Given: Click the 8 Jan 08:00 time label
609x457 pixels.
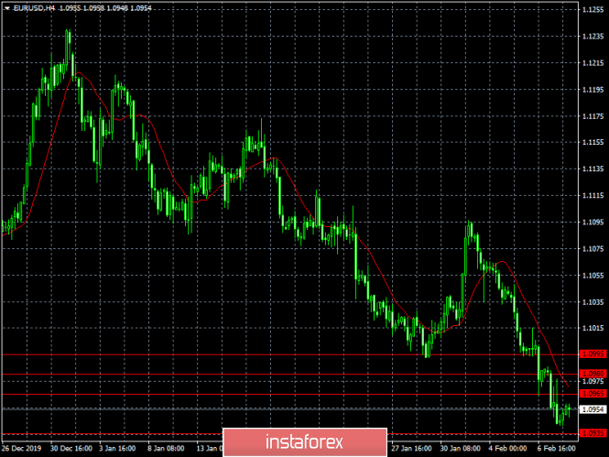Looking at the screenshot, I should click(166, 448).
